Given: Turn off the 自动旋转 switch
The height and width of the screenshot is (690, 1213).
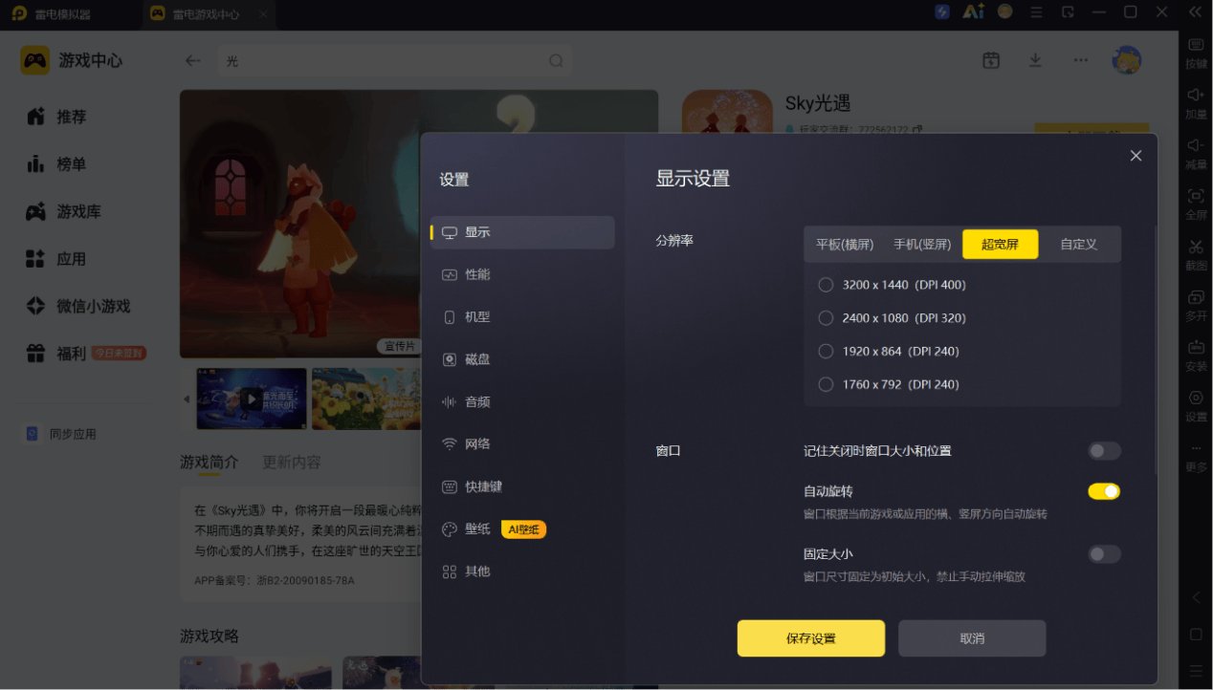Looking at the screenshot, I should coord(1104,491).
